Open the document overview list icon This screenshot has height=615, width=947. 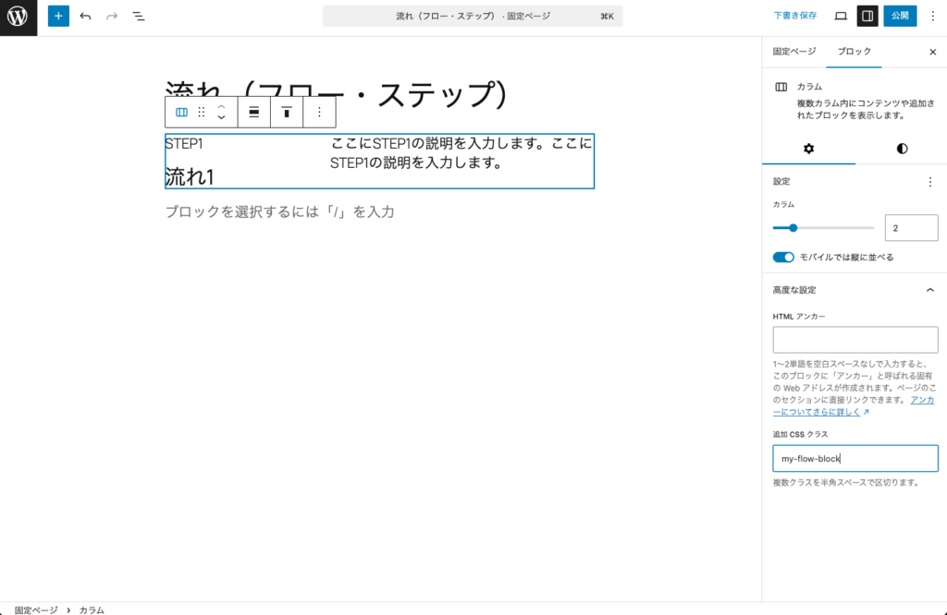click(x=139, y=16)
